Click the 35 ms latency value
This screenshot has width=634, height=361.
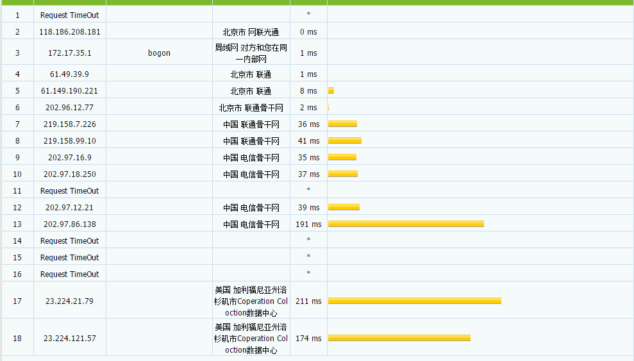[x=308, y=158]
